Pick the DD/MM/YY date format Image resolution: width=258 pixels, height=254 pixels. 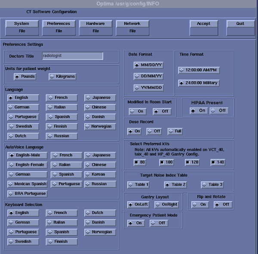tap(148, 76)
